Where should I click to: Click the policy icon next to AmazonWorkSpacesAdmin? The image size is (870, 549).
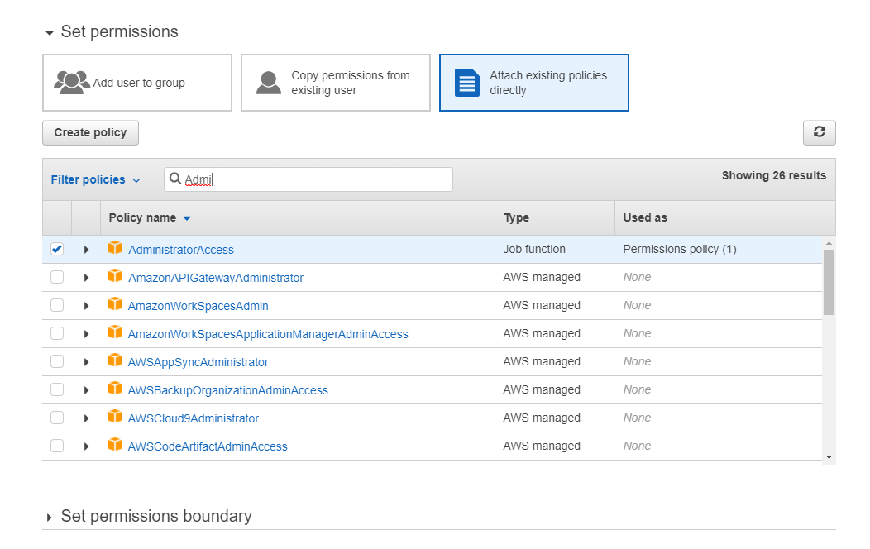(115, 305)
